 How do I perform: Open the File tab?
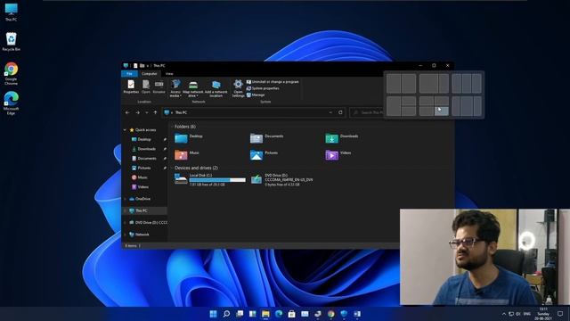(129, 73)
